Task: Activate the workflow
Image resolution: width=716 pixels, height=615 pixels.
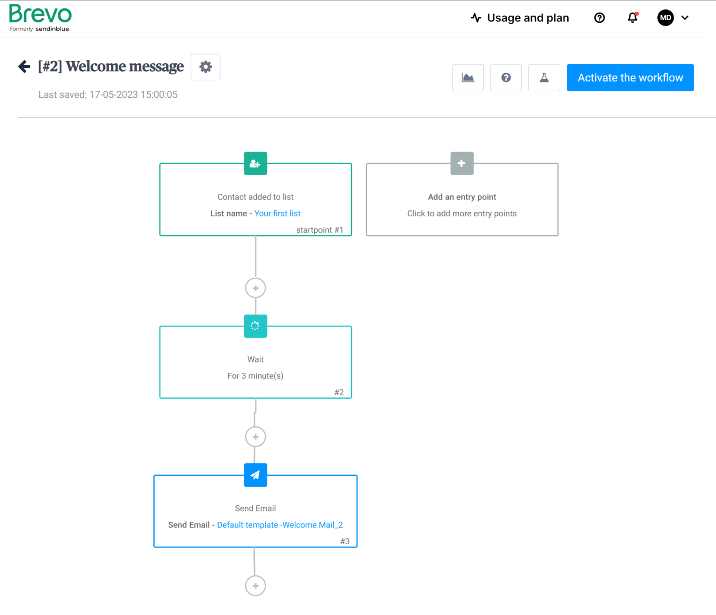Action: 630,77
